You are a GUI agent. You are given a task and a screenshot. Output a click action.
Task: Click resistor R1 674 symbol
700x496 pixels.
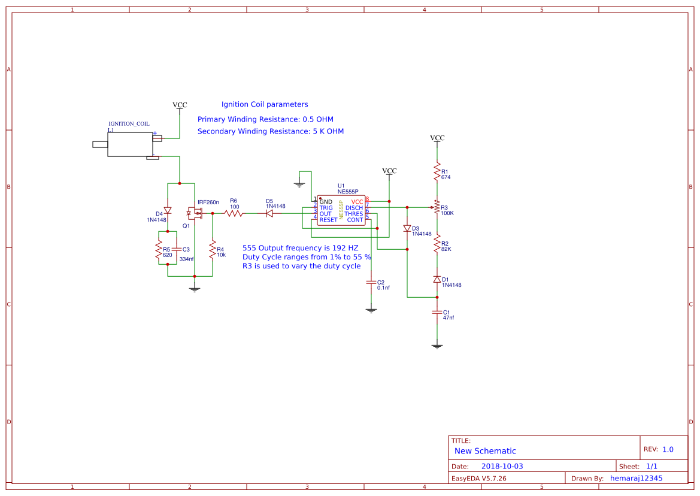437,172
